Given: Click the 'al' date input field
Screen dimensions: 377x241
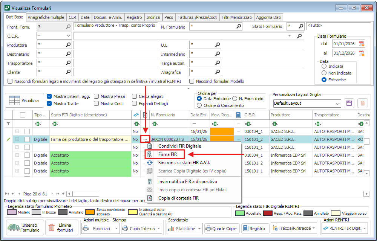Looking at the screenshot, I should click(x=345, y=53).
